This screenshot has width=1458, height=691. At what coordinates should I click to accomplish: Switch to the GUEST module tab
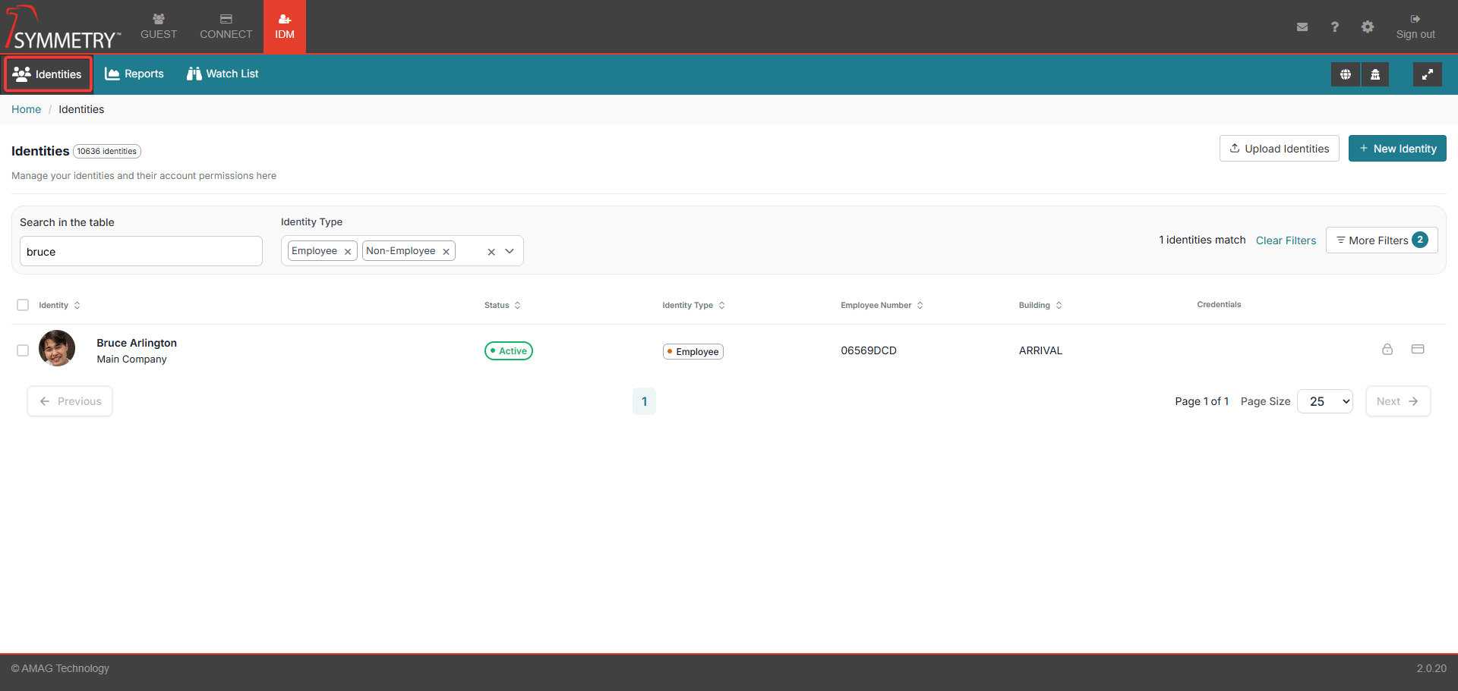(159, 27)
